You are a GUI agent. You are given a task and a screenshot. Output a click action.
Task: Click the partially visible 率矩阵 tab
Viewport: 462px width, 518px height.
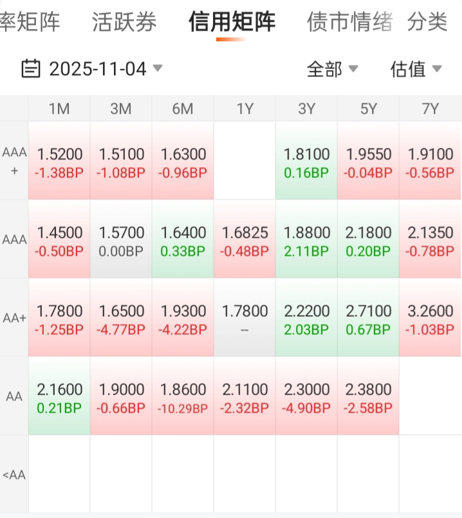30,22
